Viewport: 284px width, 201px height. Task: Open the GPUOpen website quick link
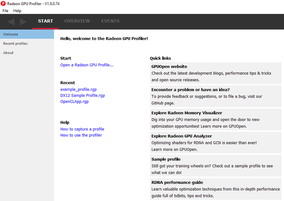[x=169, y=66]
